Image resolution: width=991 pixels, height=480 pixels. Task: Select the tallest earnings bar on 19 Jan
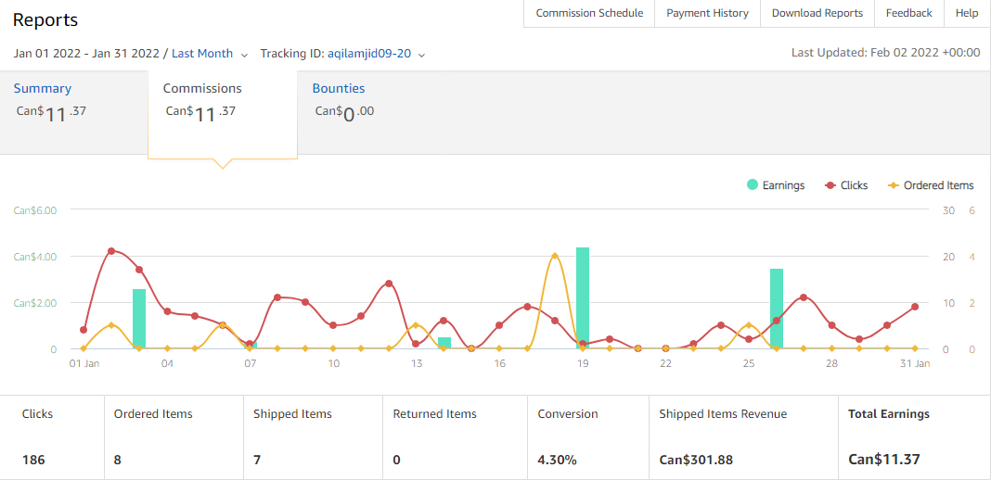(x=583, y=297)
